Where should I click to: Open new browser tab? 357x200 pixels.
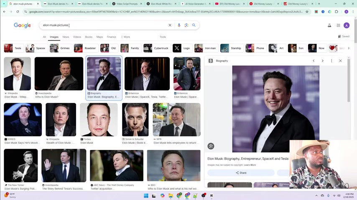[x=319, y=4]
